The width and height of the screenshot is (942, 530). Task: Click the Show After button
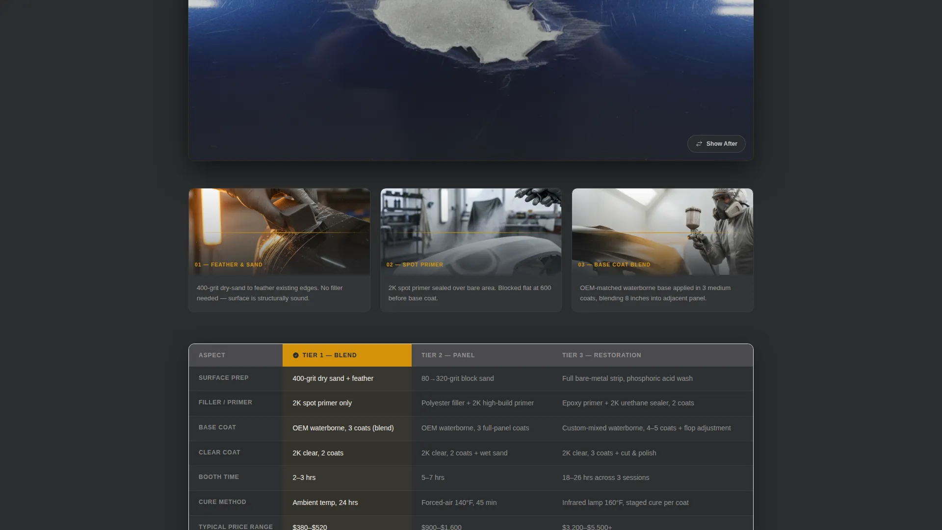click(716, 144)
